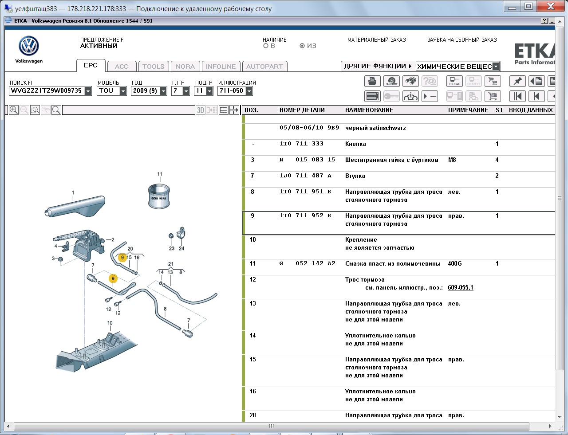Switch to the NORA tab
This screenshot has height=435, width=568.
click(185, 67)
